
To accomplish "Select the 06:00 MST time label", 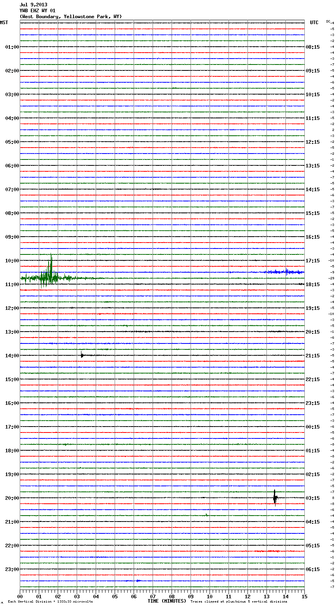I will tap(12, 166).
